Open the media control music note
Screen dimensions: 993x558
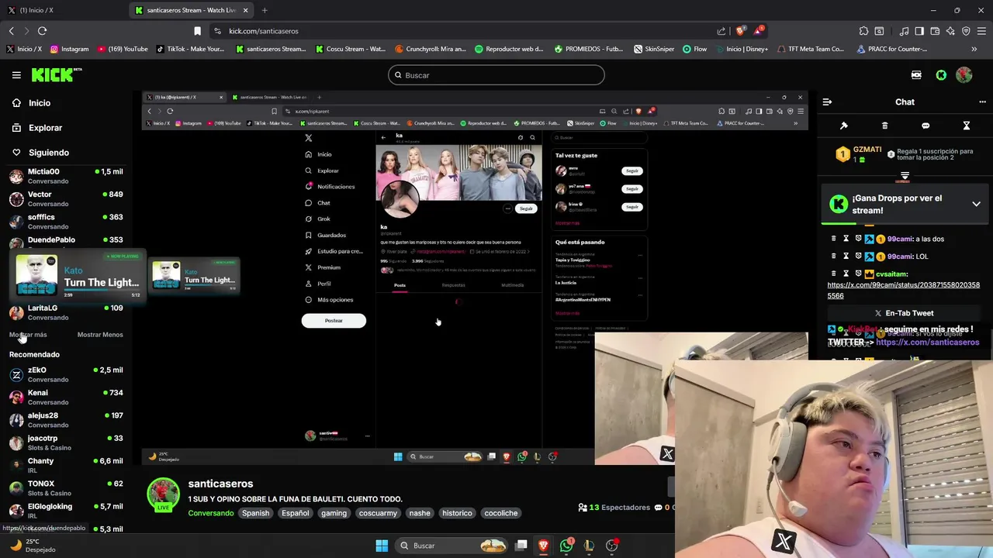click(x=904, y=31)
